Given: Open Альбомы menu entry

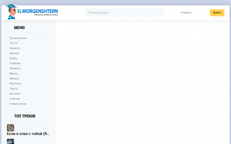Looking at the screenshot, I should pyautogui.click(x=15, y=63).
